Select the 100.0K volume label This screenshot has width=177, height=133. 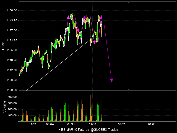click(12, 116)
